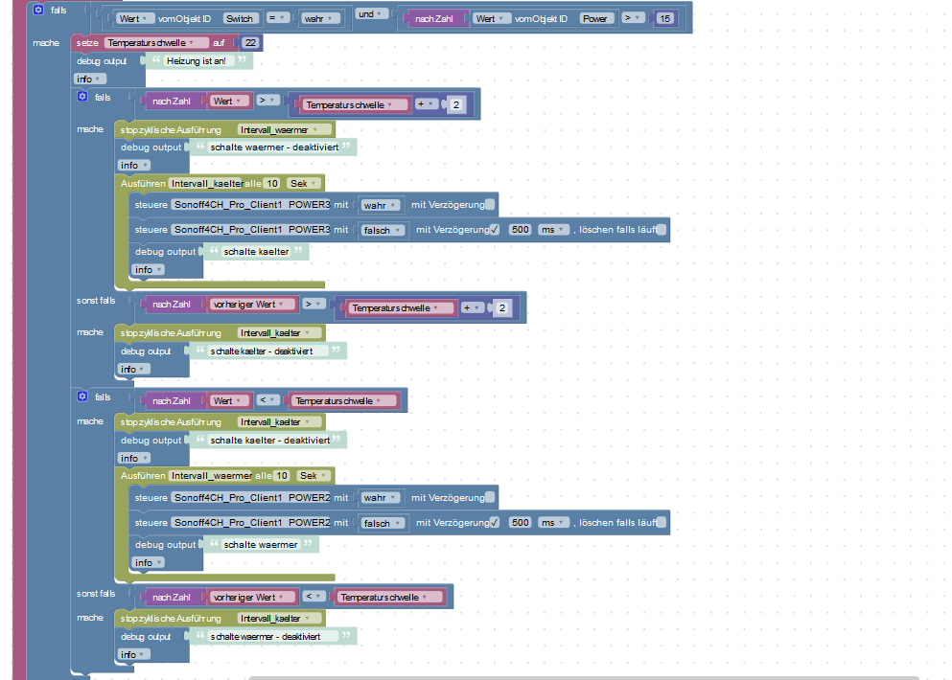This screenshot has height=680, width=952.
Task: Edit the Intervall_waermer name in Ausführen block
Action: [x=211, y=476]
